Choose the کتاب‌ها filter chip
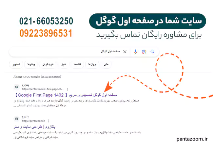 (x=77, y=64)
